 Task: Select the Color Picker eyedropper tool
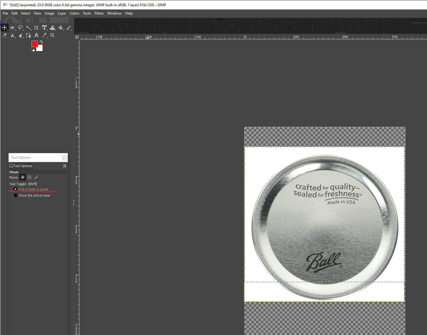[x=44, y=35]
